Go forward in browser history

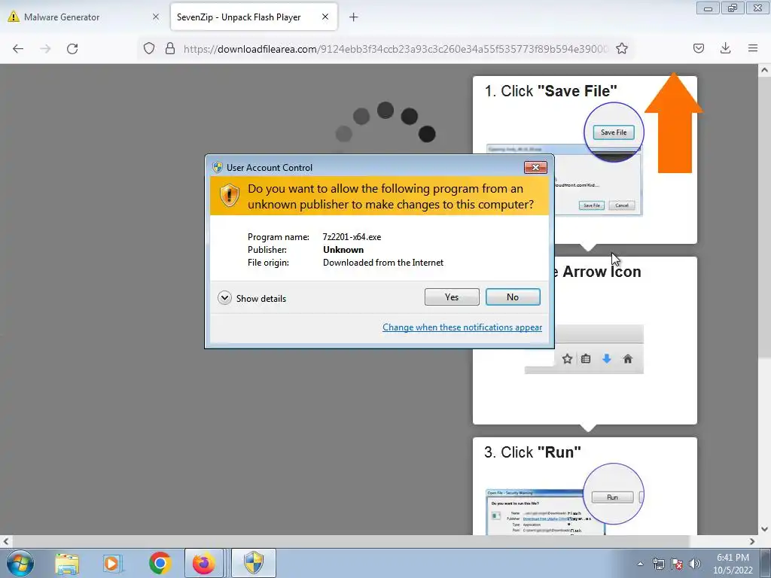click(x=45, y=49)
